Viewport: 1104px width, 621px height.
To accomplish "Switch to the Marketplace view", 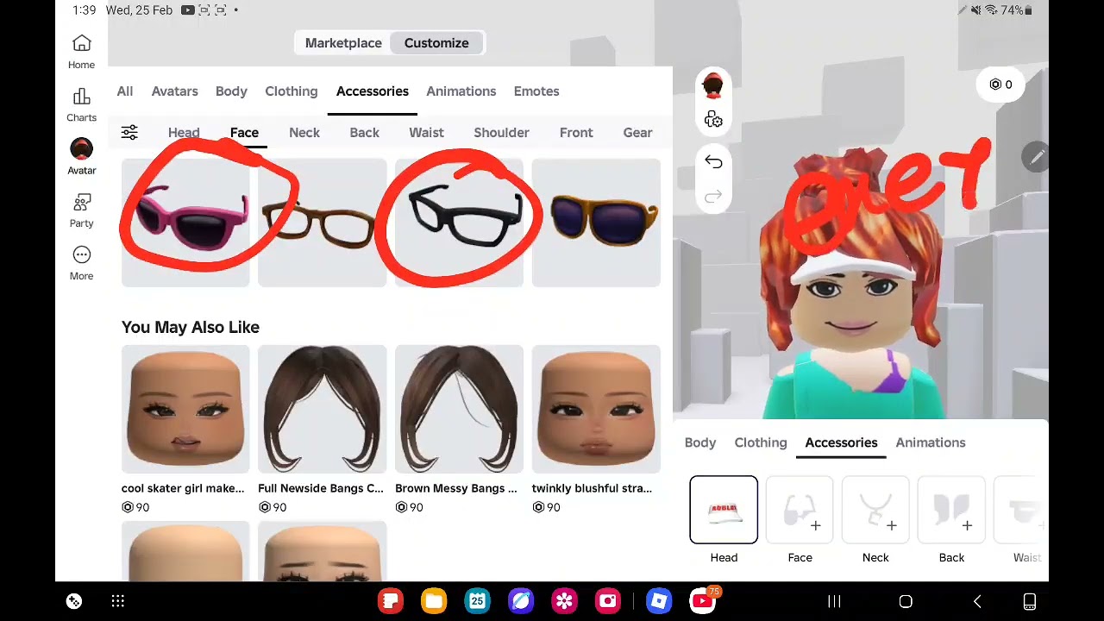I will (343, 43).
